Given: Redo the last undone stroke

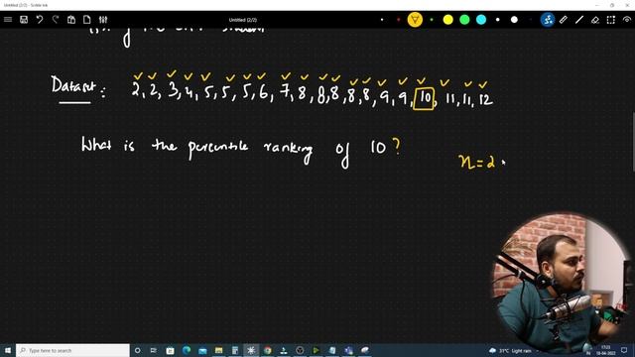Looking at the screenshot, I should pyautogui.click(x=56, y=20).
